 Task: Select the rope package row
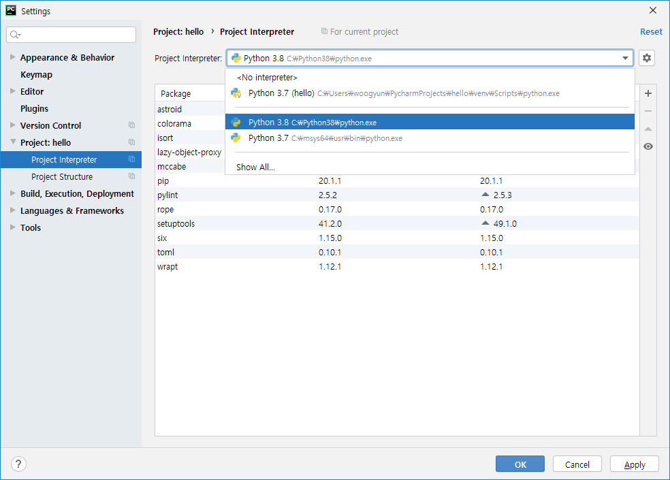pos(398,210)
